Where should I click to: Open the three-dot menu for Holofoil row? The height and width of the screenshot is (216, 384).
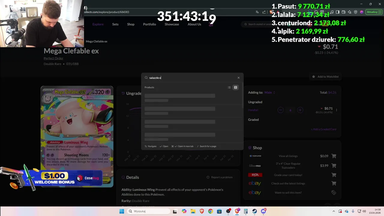pyautogui.click(x=337, y=110)
